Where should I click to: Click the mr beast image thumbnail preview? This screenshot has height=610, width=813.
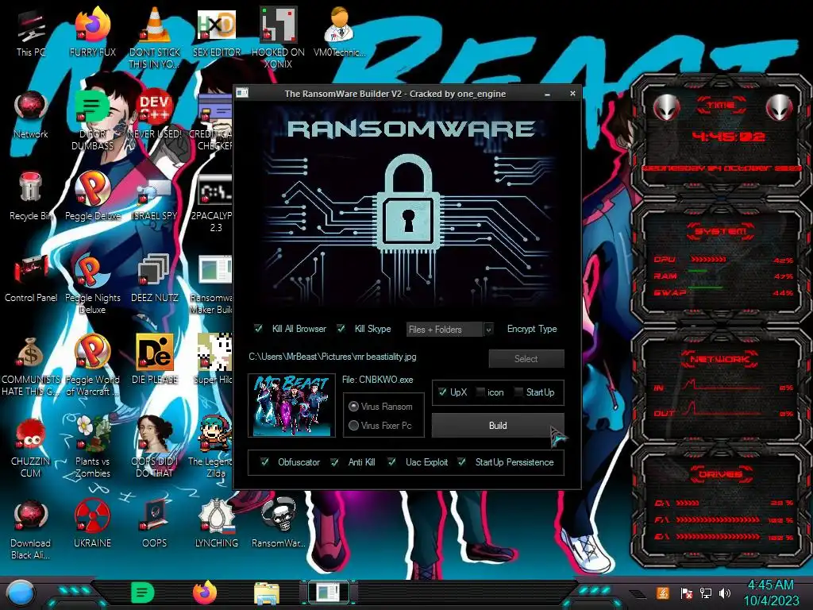291,406
